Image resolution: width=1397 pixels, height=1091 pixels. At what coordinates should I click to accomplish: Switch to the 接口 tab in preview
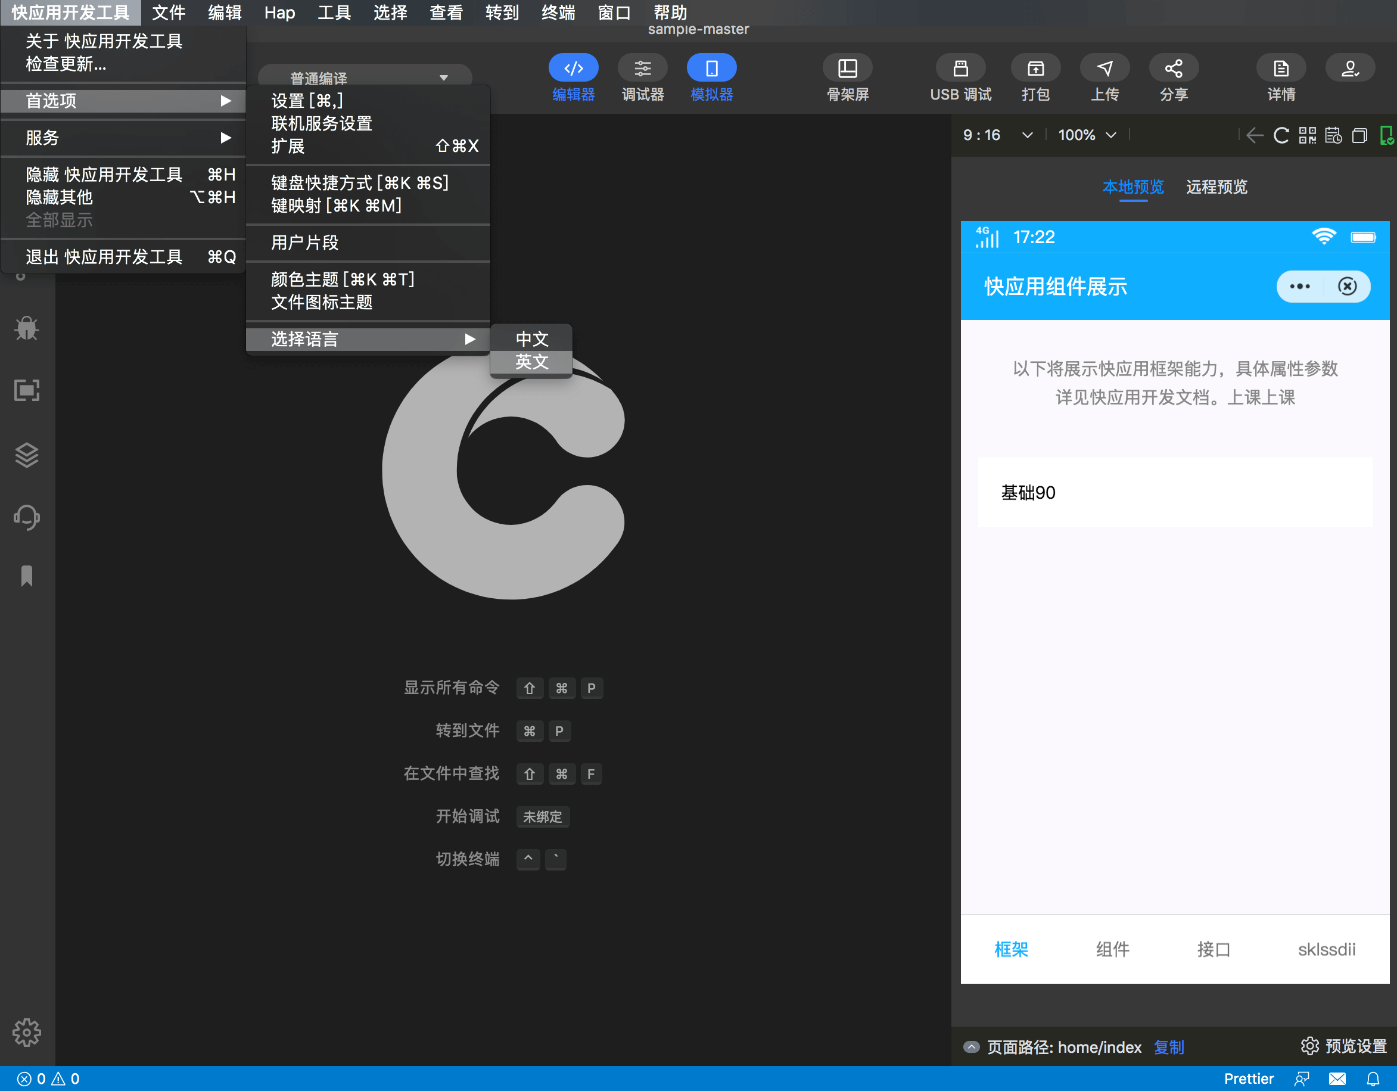1212,950
